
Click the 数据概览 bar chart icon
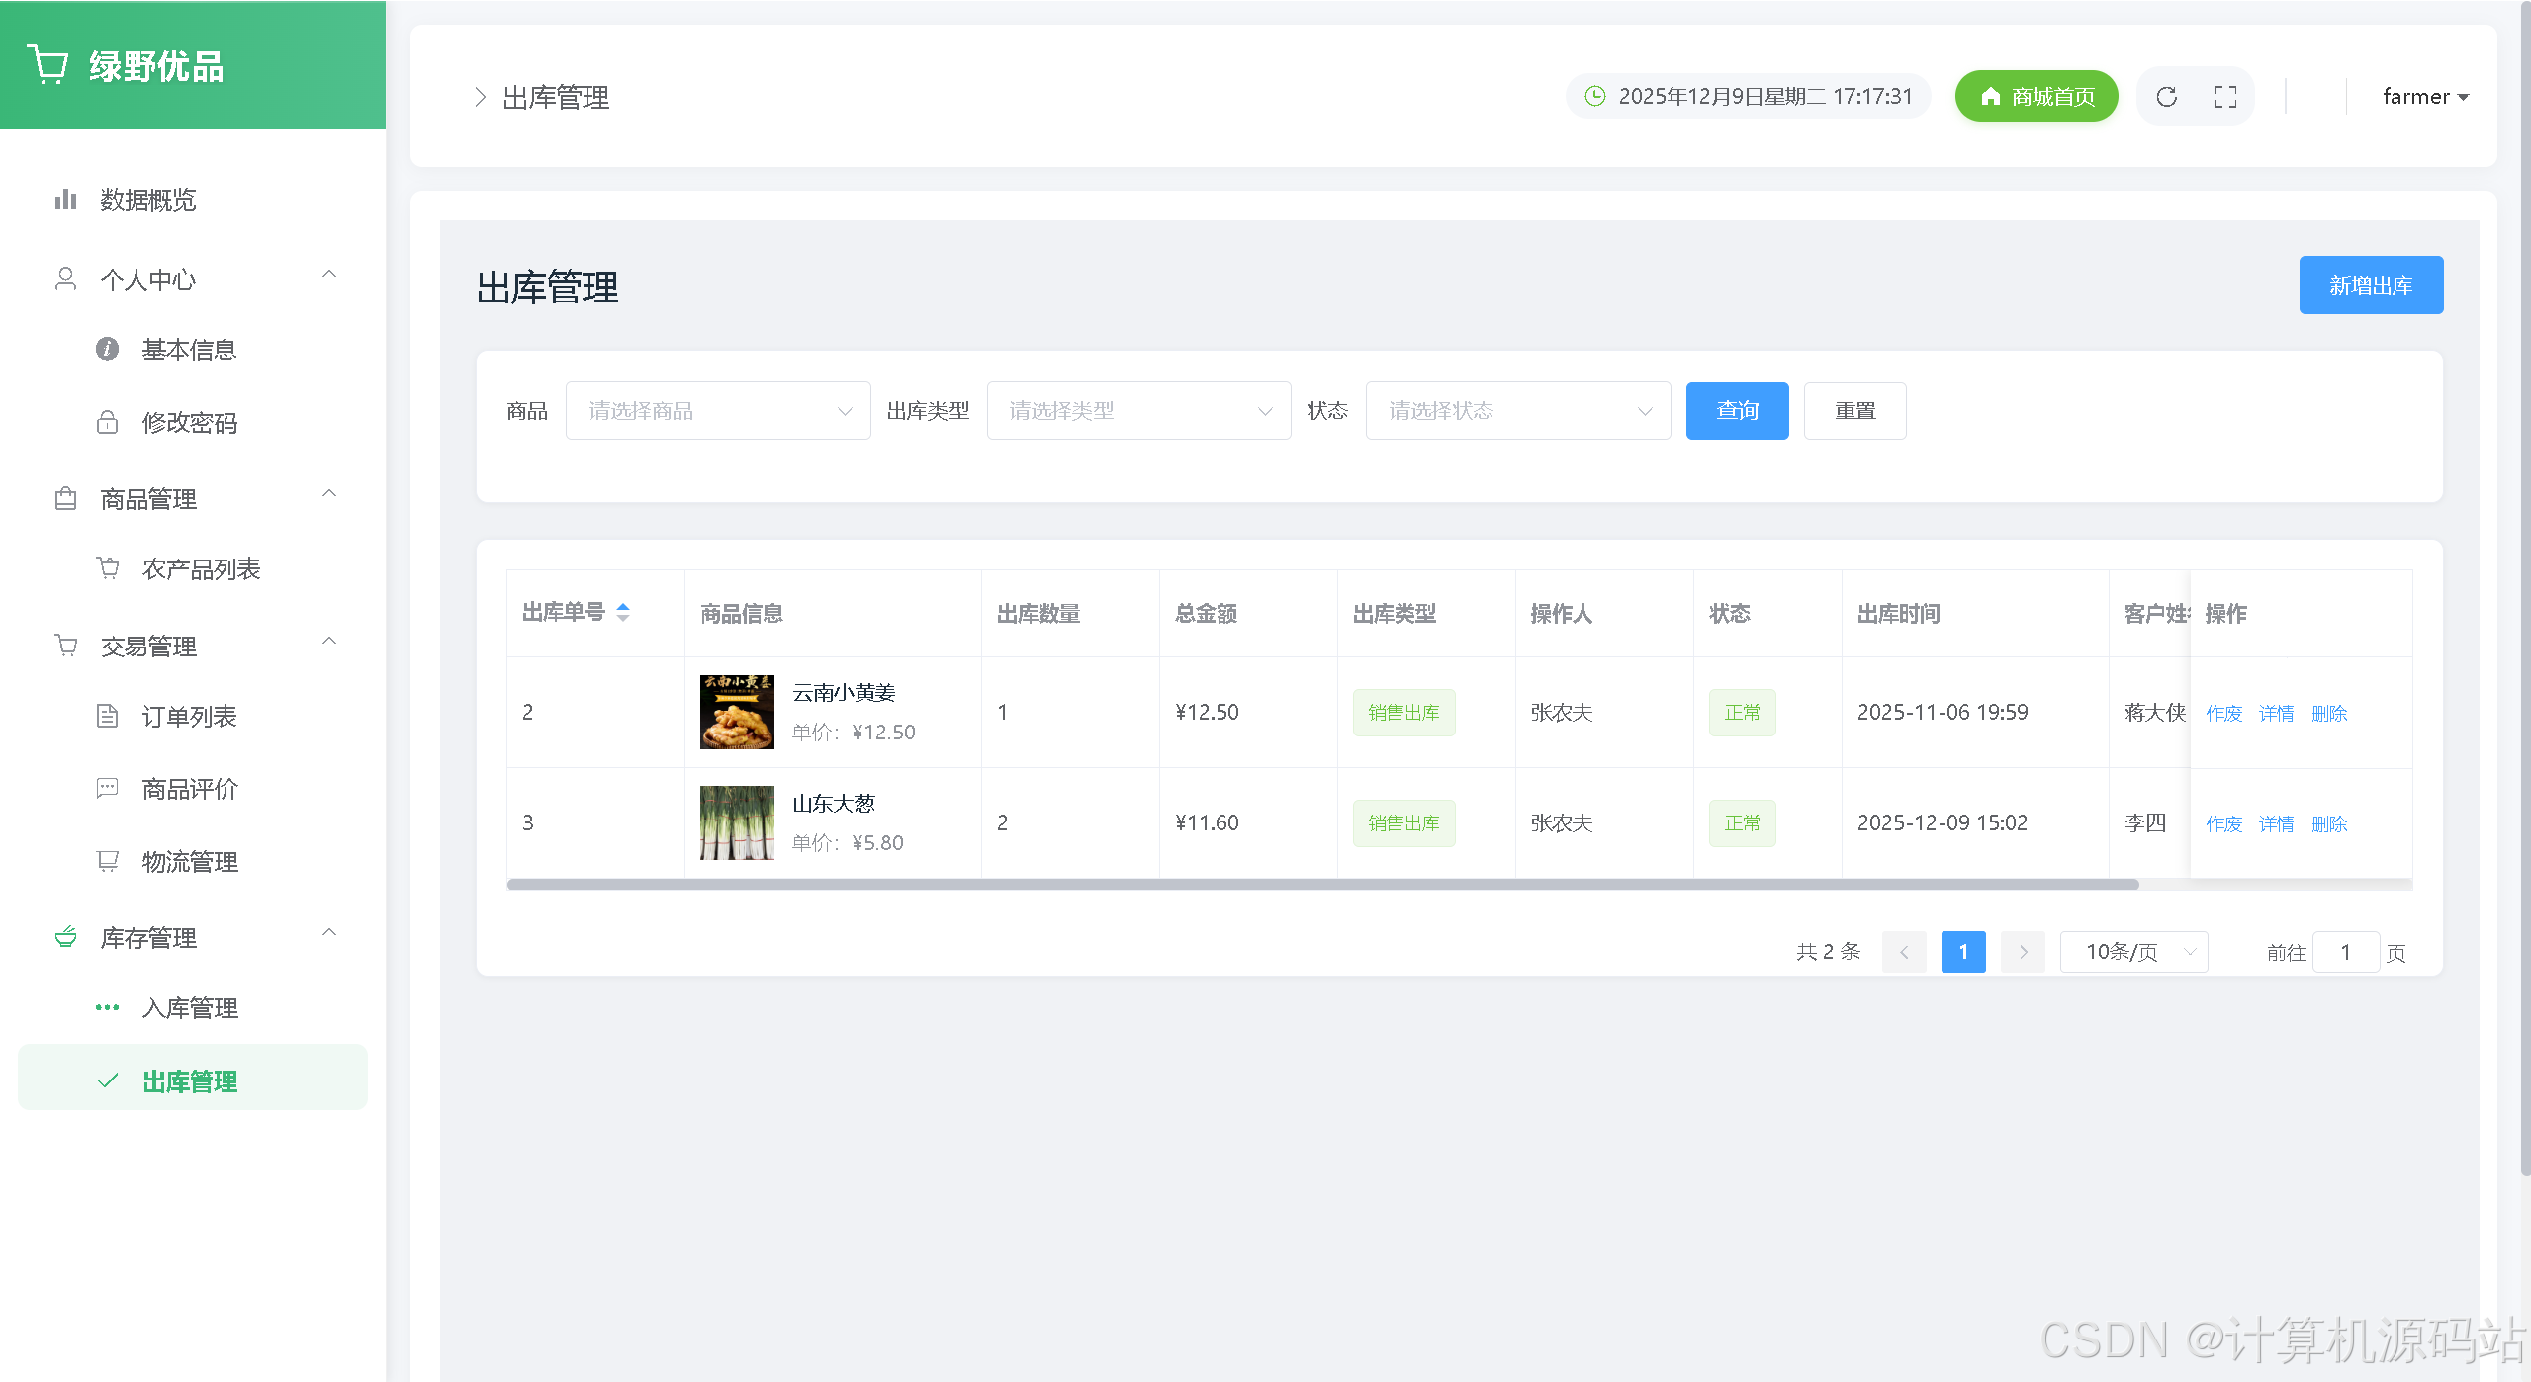[x=65, y=200]
